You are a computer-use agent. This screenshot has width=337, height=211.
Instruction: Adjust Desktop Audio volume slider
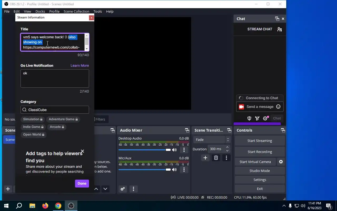145,150
